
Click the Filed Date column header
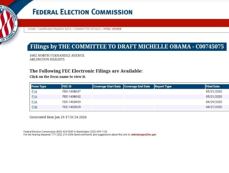coord(213,86)
